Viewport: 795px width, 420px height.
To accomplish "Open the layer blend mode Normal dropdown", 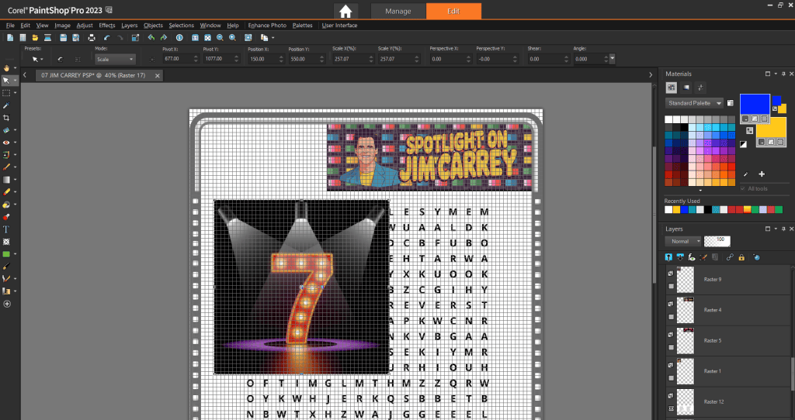I will [683, 241].
